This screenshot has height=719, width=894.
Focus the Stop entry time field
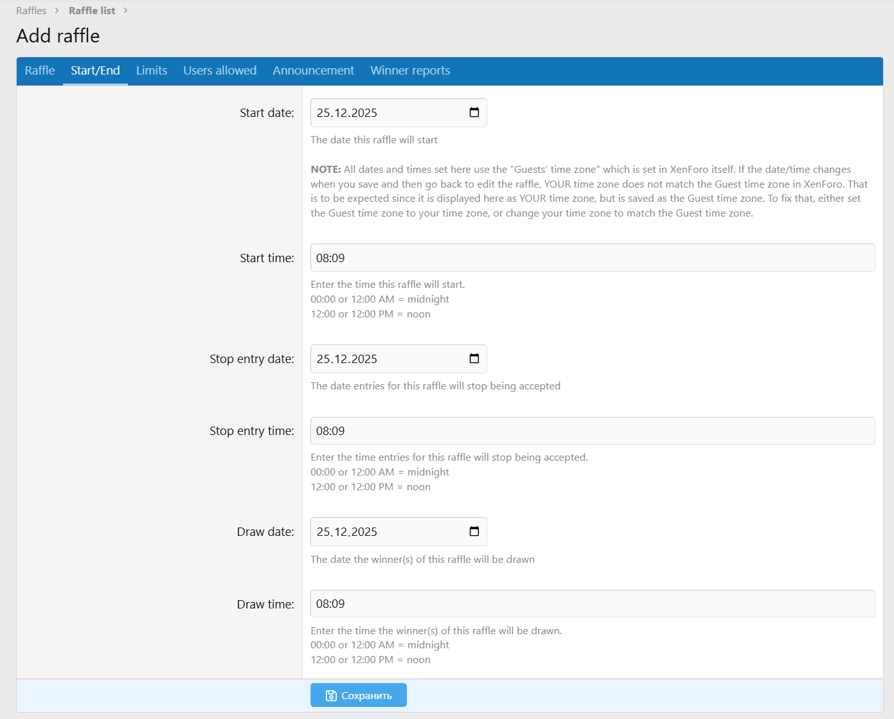[592, 431]
